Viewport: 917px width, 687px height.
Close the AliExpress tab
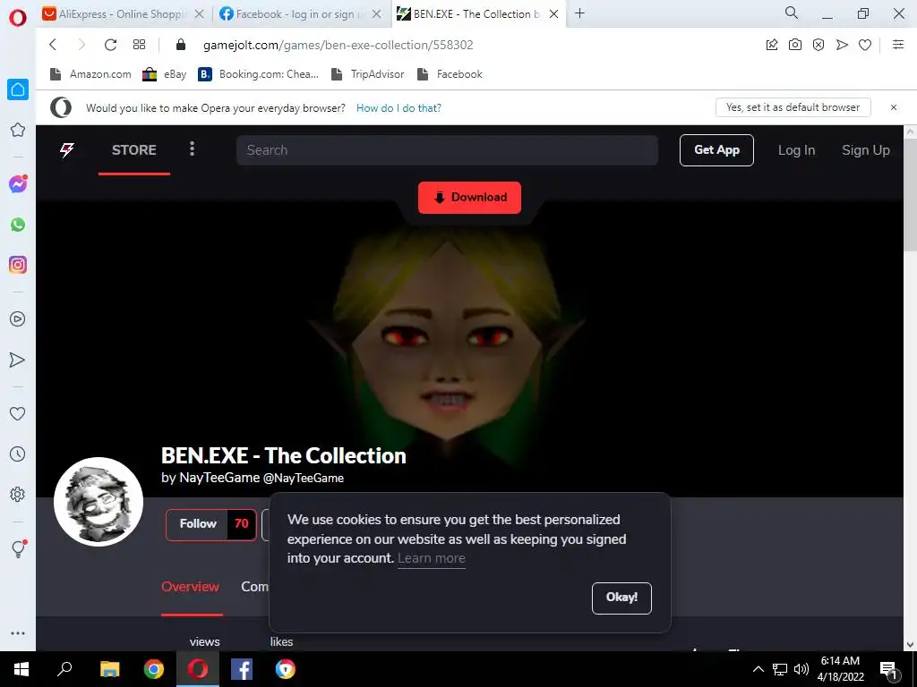(x=200, y=14)
